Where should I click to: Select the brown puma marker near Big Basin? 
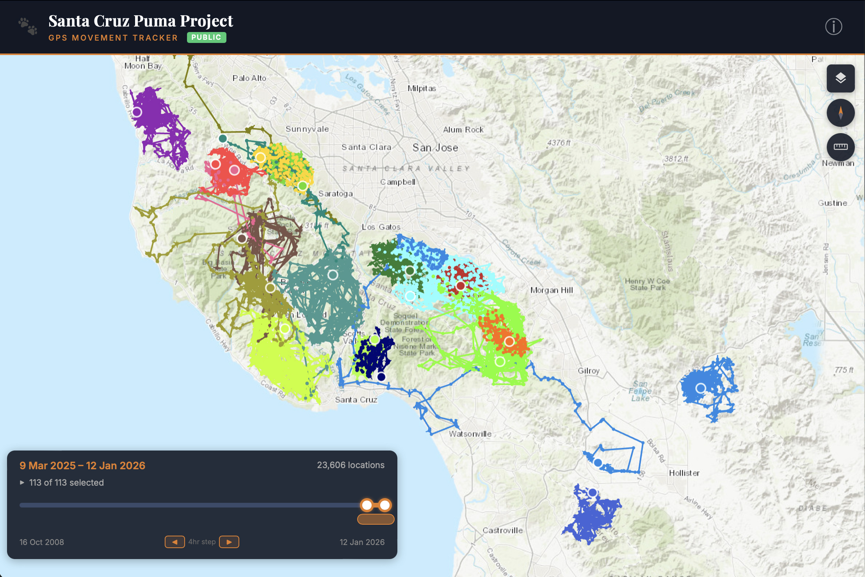242,238
